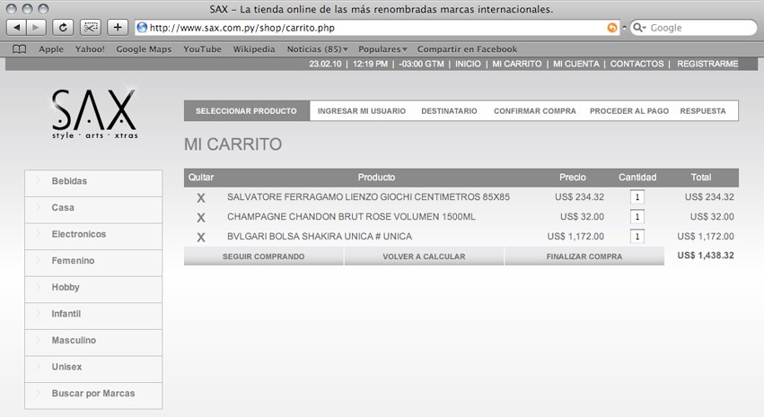Screen dimensions: 764x417
Task: Click the Google search magnifier icon
Action: [639, 28]
